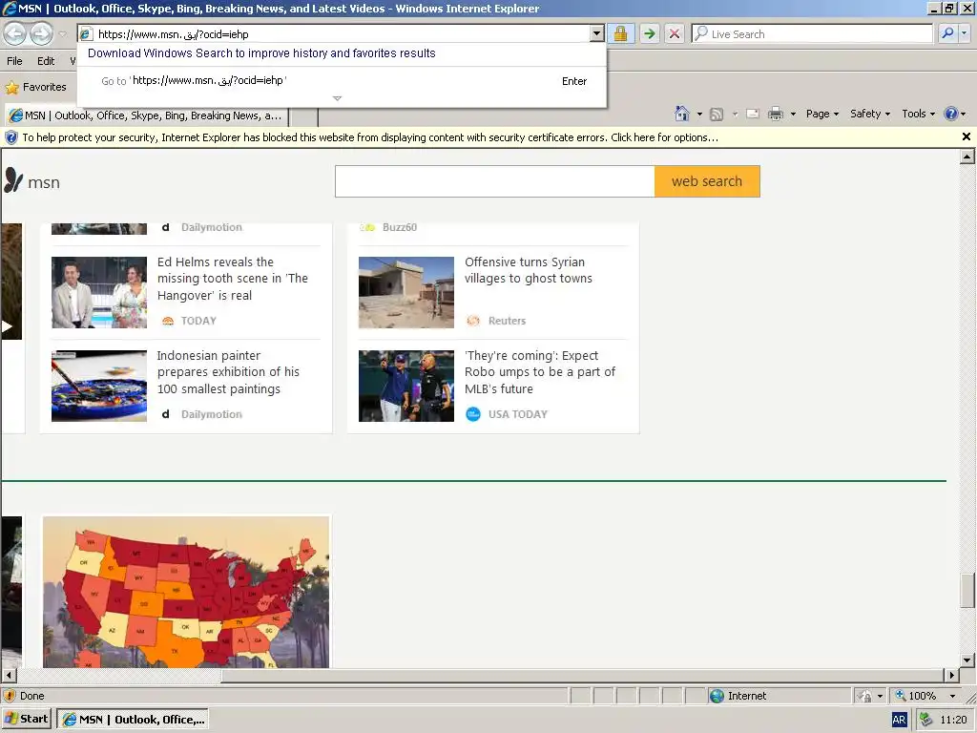977x733 pixels.
Task: Close the security information bar
Action: [x=967, y=136]
